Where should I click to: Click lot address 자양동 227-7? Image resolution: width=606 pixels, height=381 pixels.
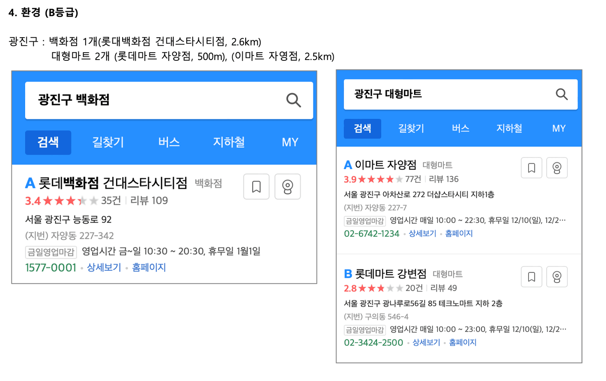click(375, 208)
